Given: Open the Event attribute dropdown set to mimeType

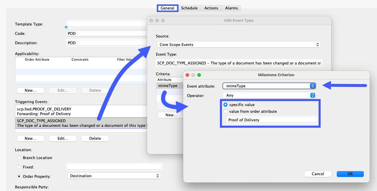Looking at the screenshot, I should [x=269, y=86].
